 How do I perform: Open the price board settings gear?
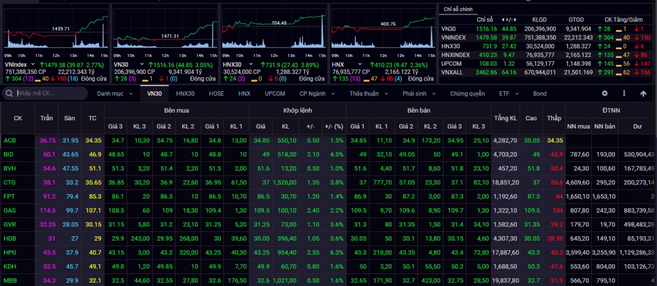tap(605, 94)
